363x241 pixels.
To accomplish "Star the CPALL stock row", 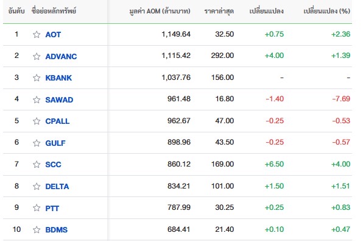I will pos(37,121).
